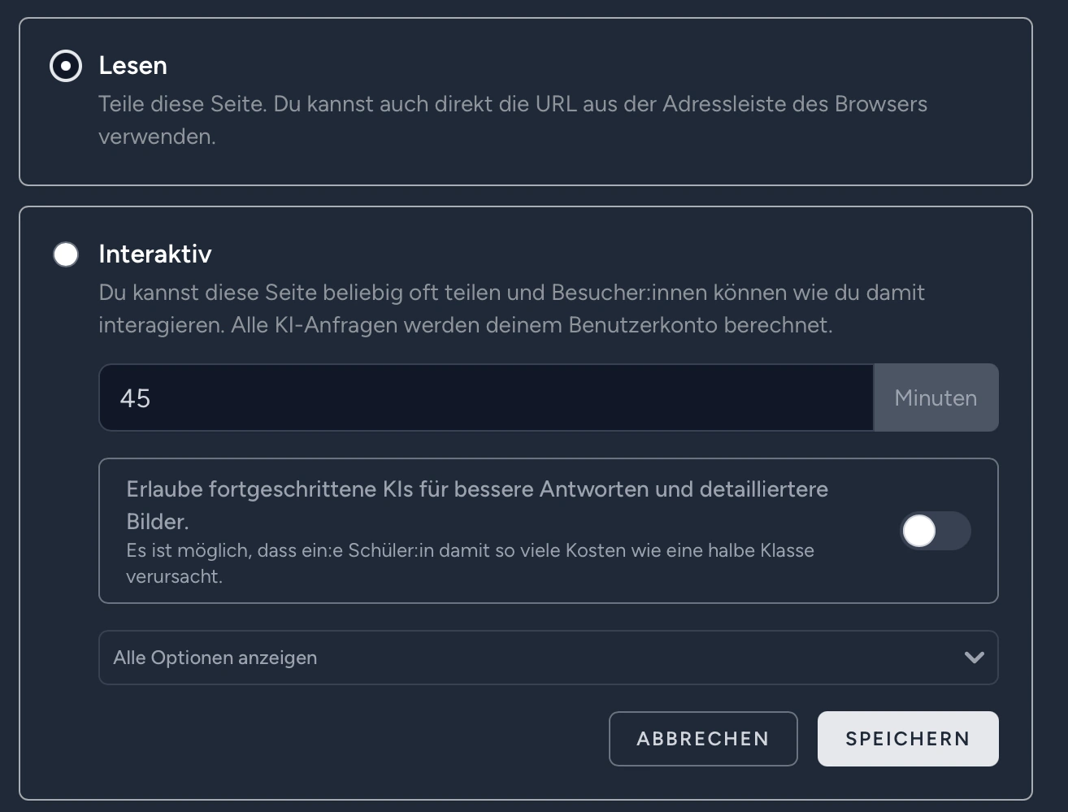
Task: Select the Interaktiv radio button
Action: click(66, 254)
